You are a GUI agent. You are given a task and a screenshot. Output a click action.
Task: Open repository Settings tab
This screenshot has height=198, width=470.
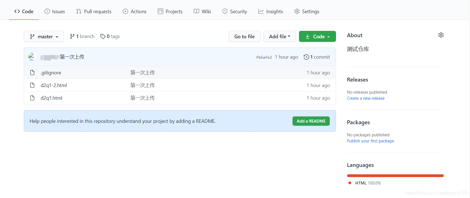point(307,12)
